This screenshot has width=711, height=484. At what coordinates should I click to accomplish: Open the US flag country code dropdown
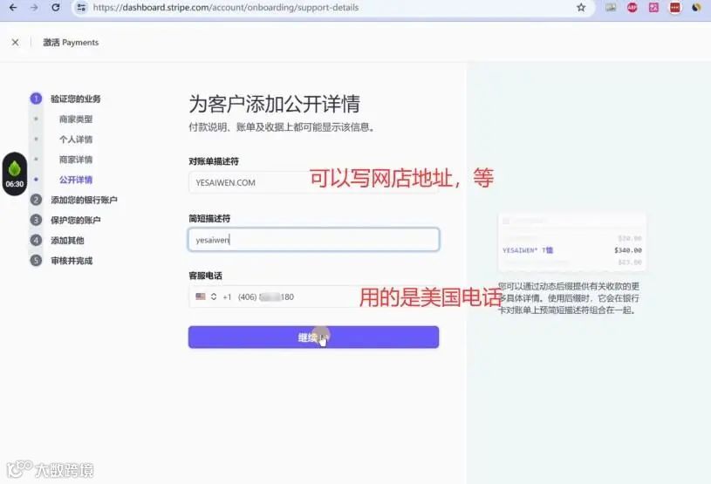[x=206, y=297]
